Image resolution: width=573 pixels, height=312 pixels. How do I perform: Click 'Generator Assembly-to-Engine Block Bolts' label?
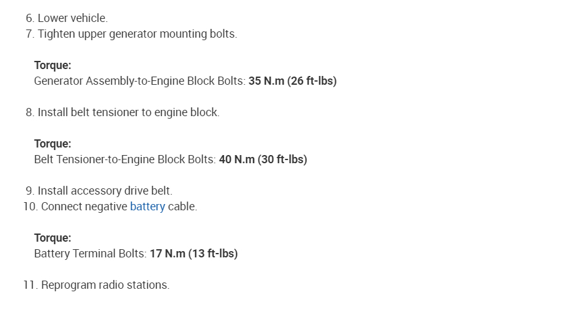[x=139, y=81]
